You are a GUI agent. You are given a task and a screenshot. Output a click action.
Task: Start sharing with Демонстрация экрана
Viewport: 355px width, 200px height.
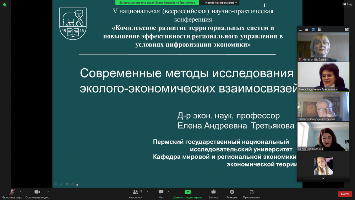pos(188,194)
